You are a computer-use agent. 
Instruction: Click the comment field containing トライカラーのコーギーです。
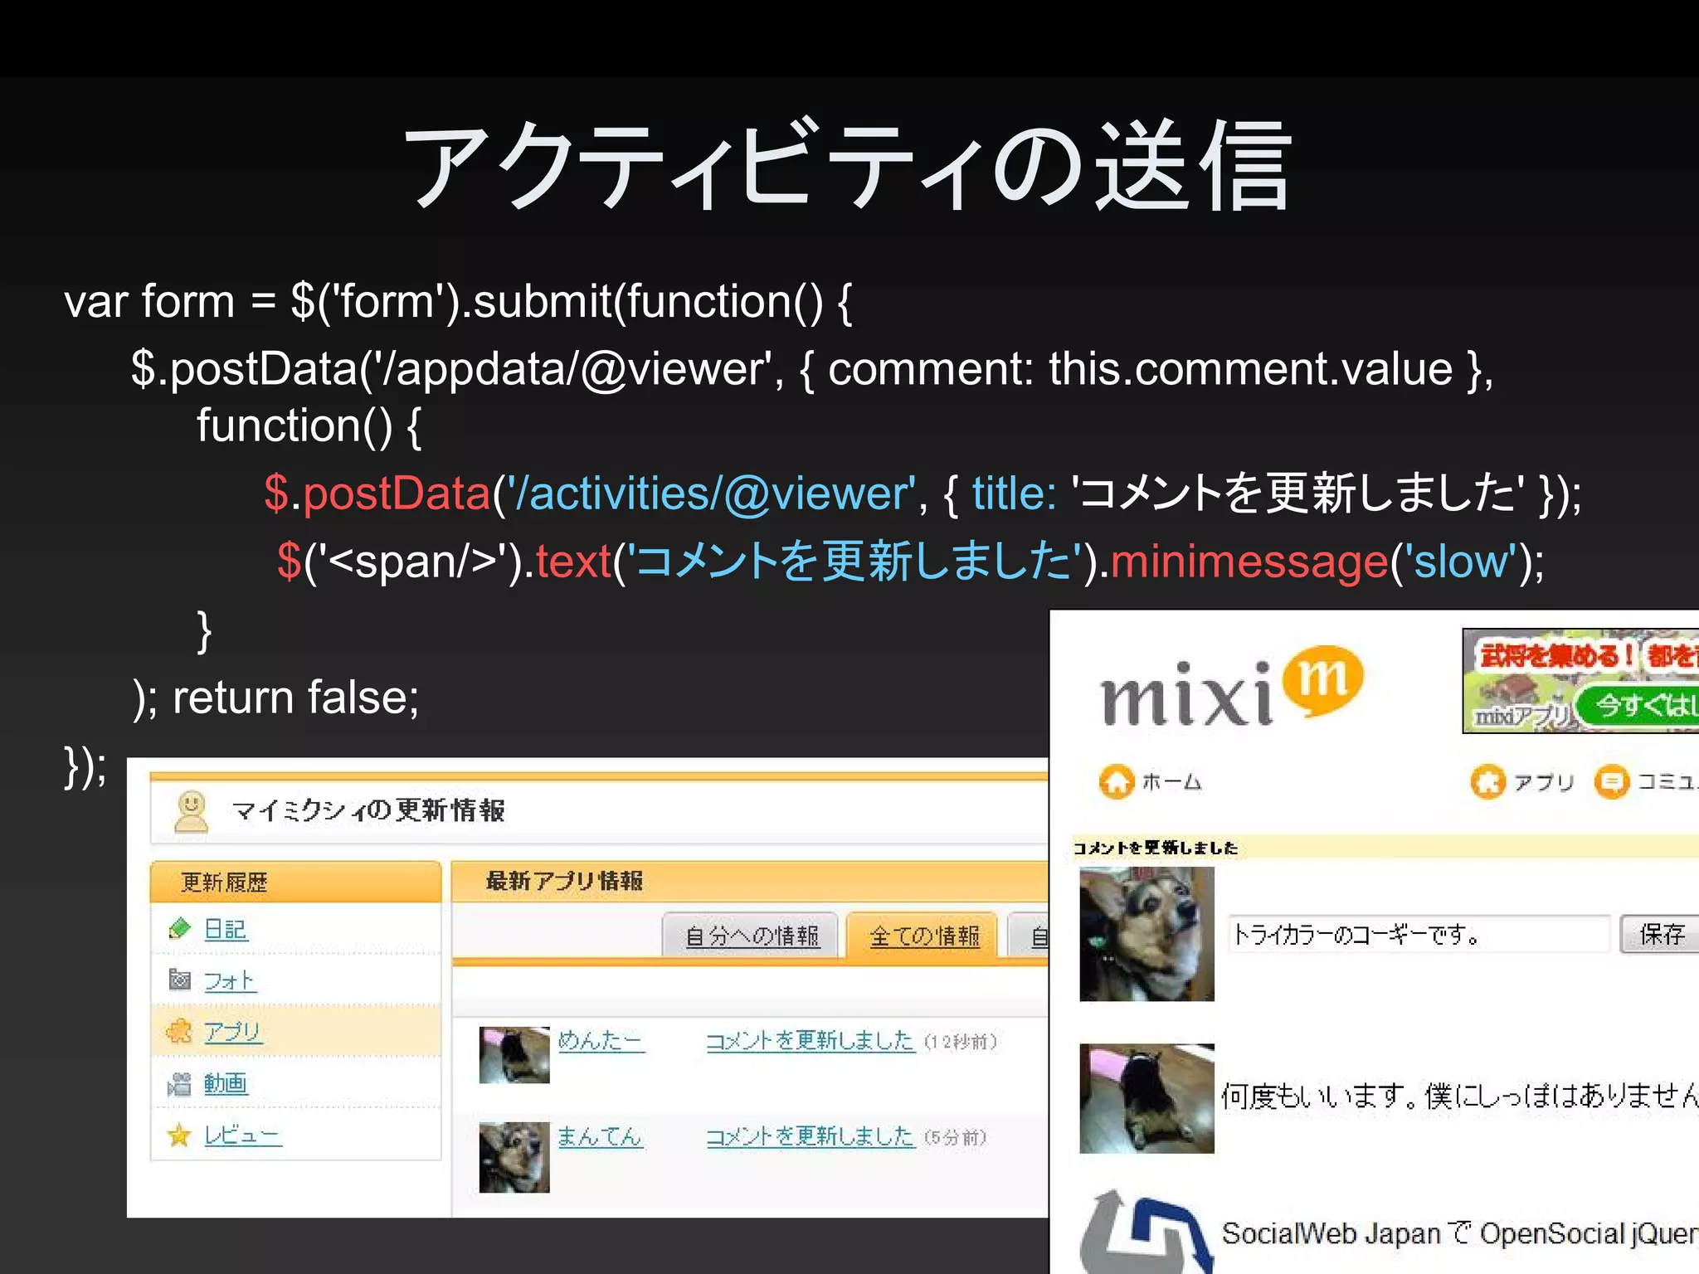click(1419, 935)
